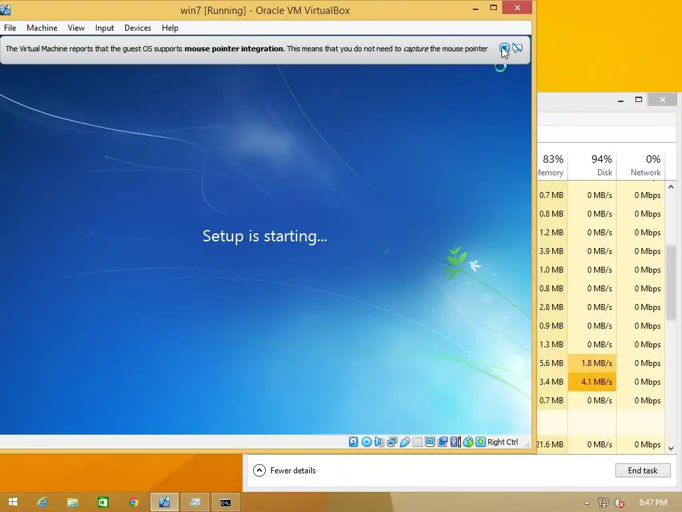The width and height of the screenshot is (682, 512).
Task: Collapse Task Manager with Fewer details
Action: click(284, 470)
